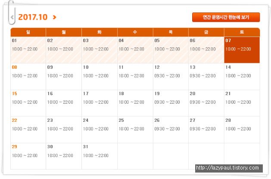
Task: Select highlighted date 07 cell
Action: click(x=242, y=50)
